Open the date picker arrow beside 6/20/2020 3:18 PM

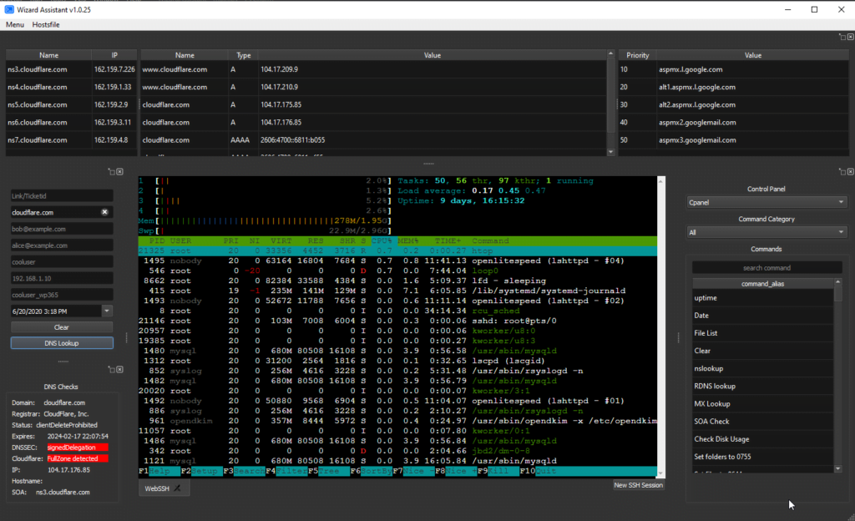107,311
